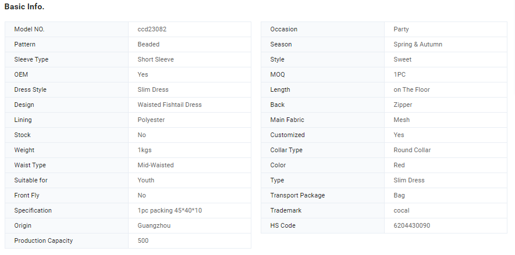Viewport: 515px width, 255px height.
Task: Click the Color Red value
Action: (399, 165)
